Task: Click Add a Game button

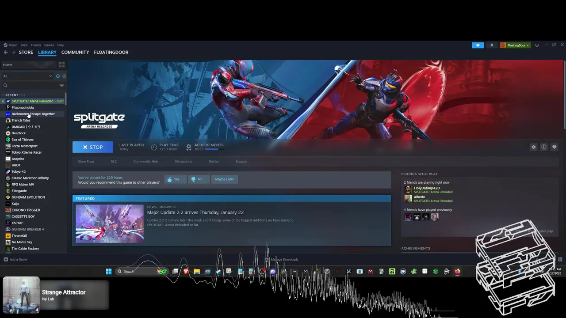Action: click(15, 259)
